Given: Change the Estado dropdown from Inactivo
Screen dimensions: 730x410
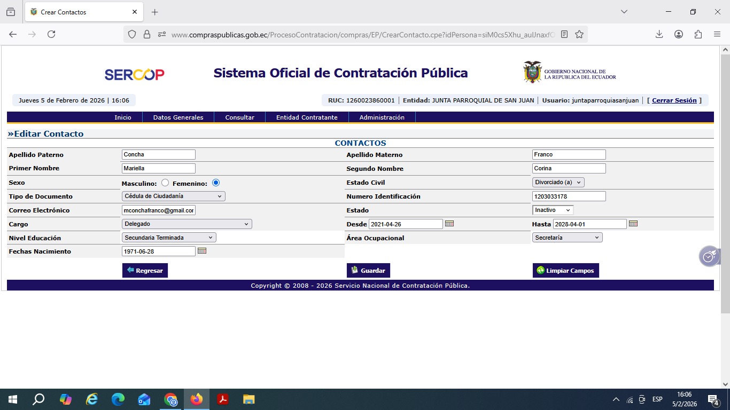Looking at the screenshot, I should point(553,210).
